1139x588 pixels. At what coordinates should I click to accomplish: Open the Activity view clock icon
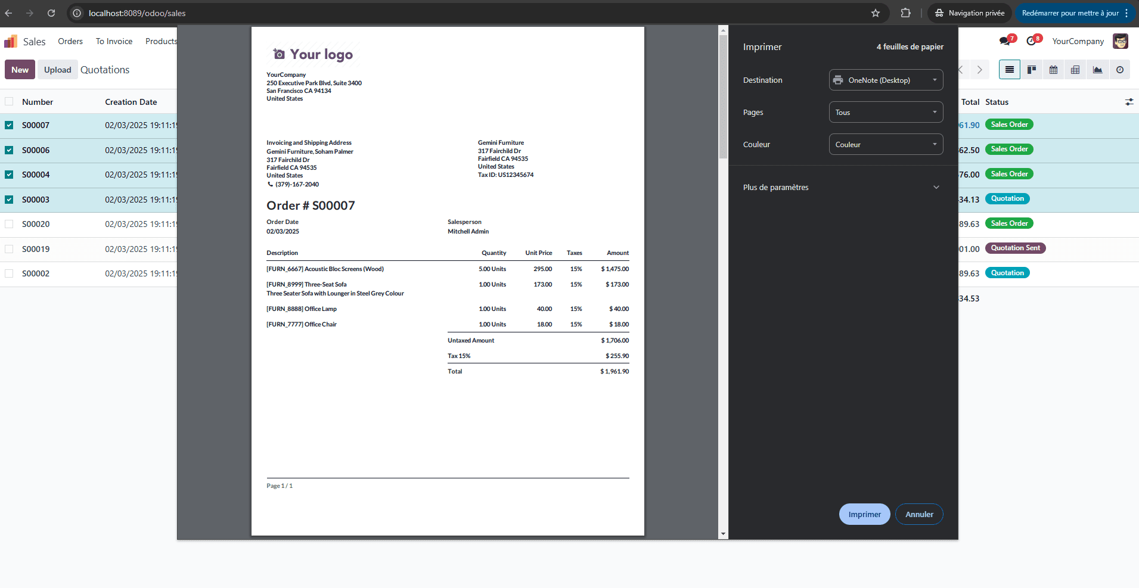pyautogui.click(x=1119, y=70)
